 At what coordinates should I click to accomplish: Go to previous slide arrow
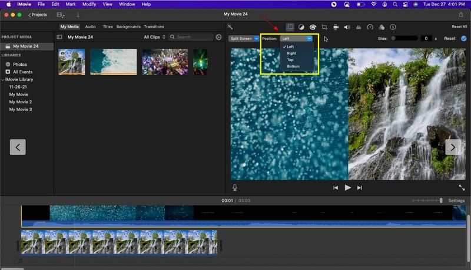pyautogui.click(x=18, y=147)
